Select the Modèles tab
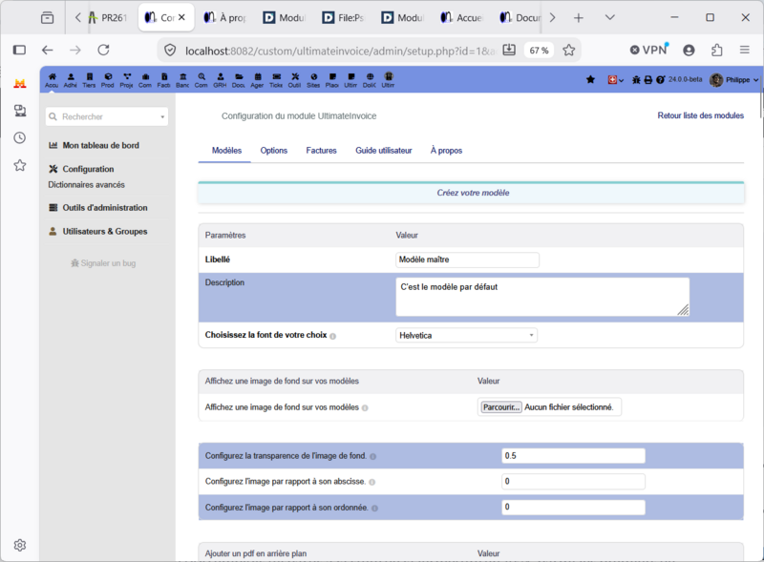This screenshot has height=562, width=764. (226, 151)
